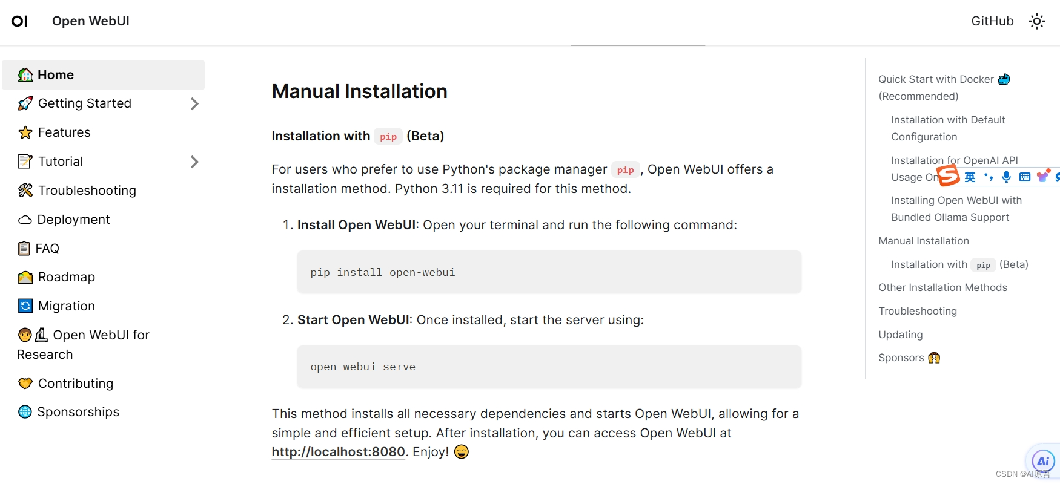Open the IME soft keyboard icon
1060x484 pixels.
tap(1025, 177)
